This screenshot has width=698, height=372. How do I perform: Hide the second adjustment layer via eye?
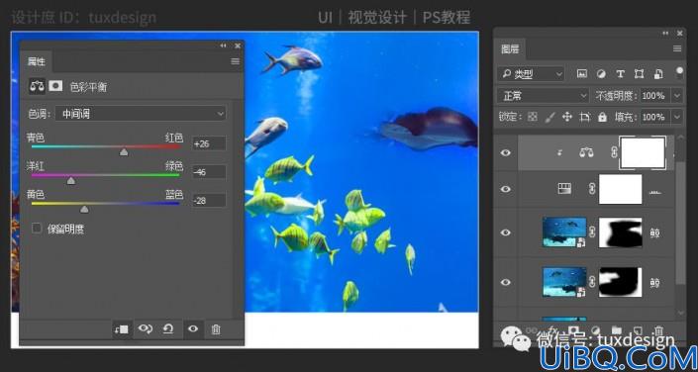click(506, 189)
